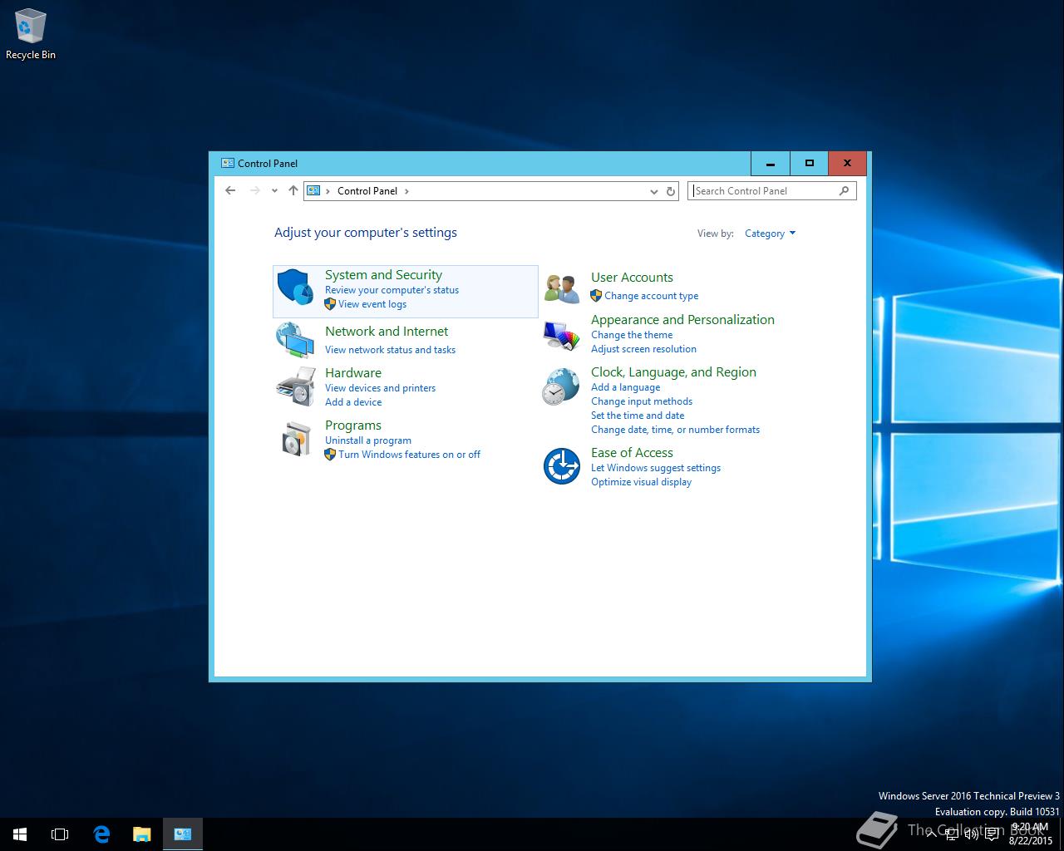Screen dimensions: 1064x851
Task: Open the User Accounts people icon
Action: pos(561,288)
